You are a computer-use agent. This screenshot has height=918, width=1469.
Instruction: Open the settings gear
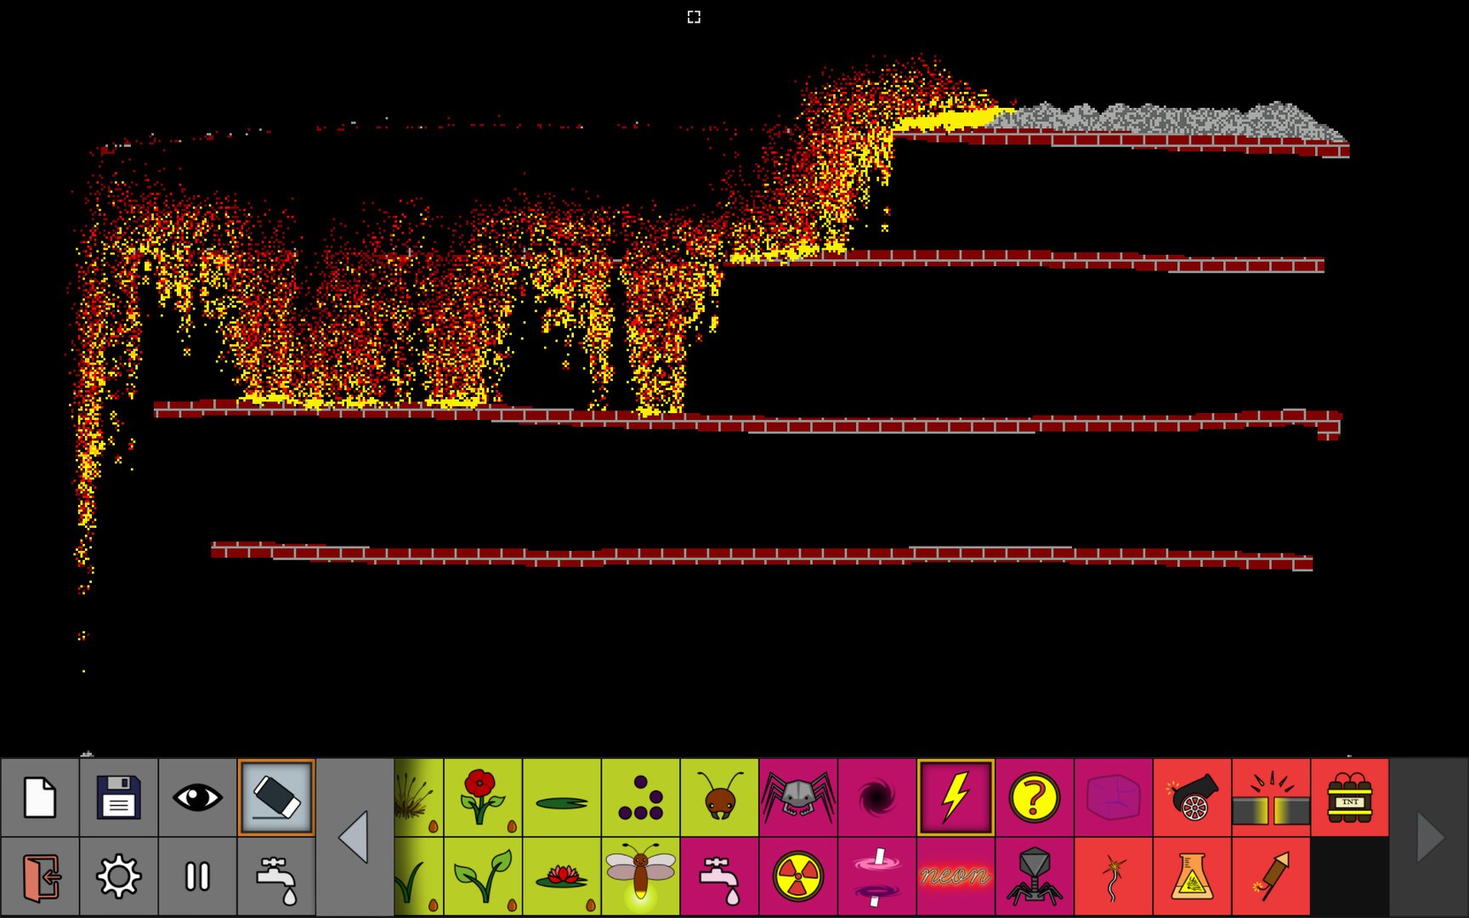coord(118,875)
